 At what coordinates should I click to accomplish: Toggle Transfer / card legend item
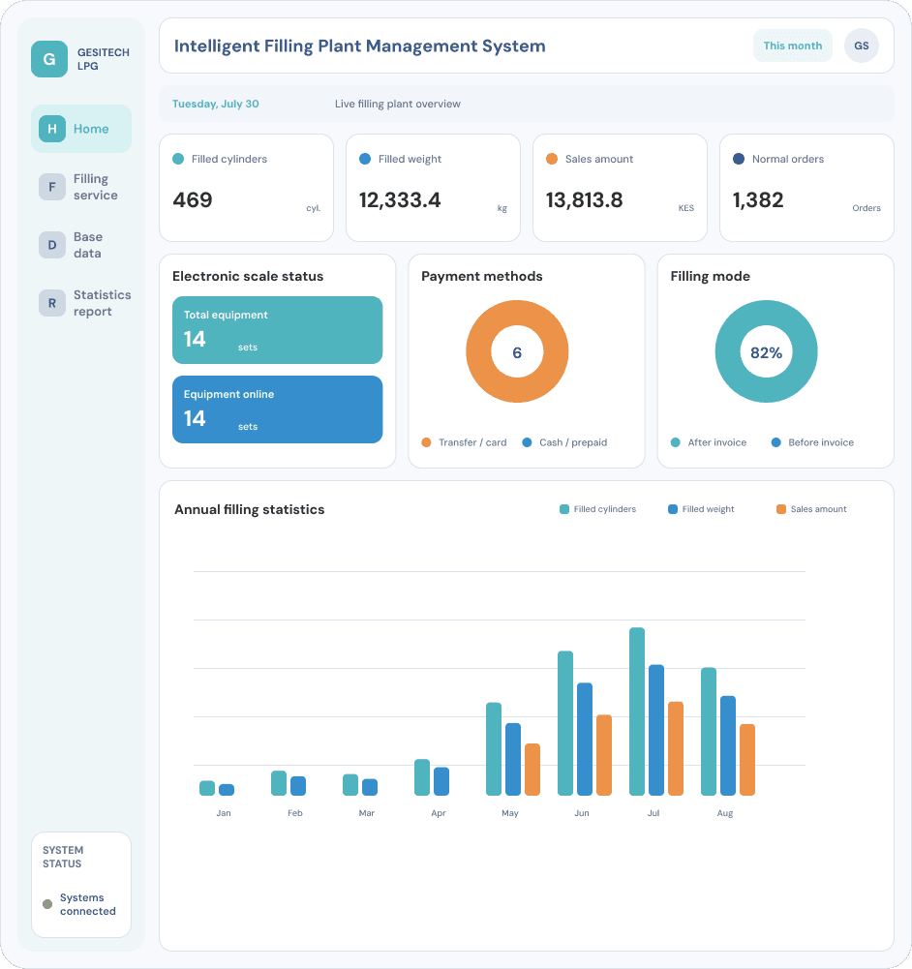464,442
